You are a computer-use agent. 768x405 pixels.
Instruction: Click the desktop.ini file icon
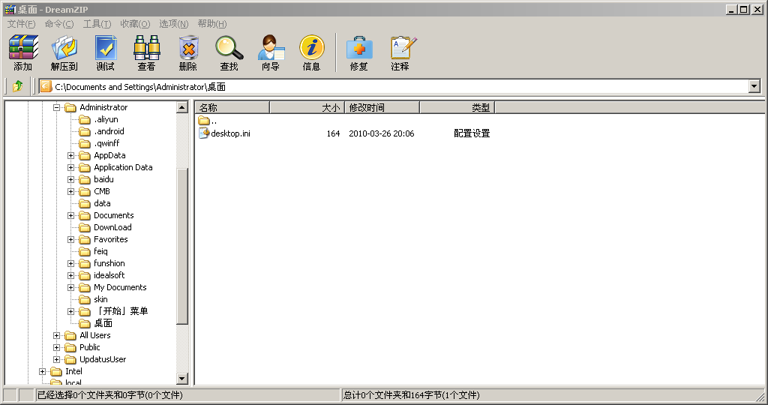[204, 133]
